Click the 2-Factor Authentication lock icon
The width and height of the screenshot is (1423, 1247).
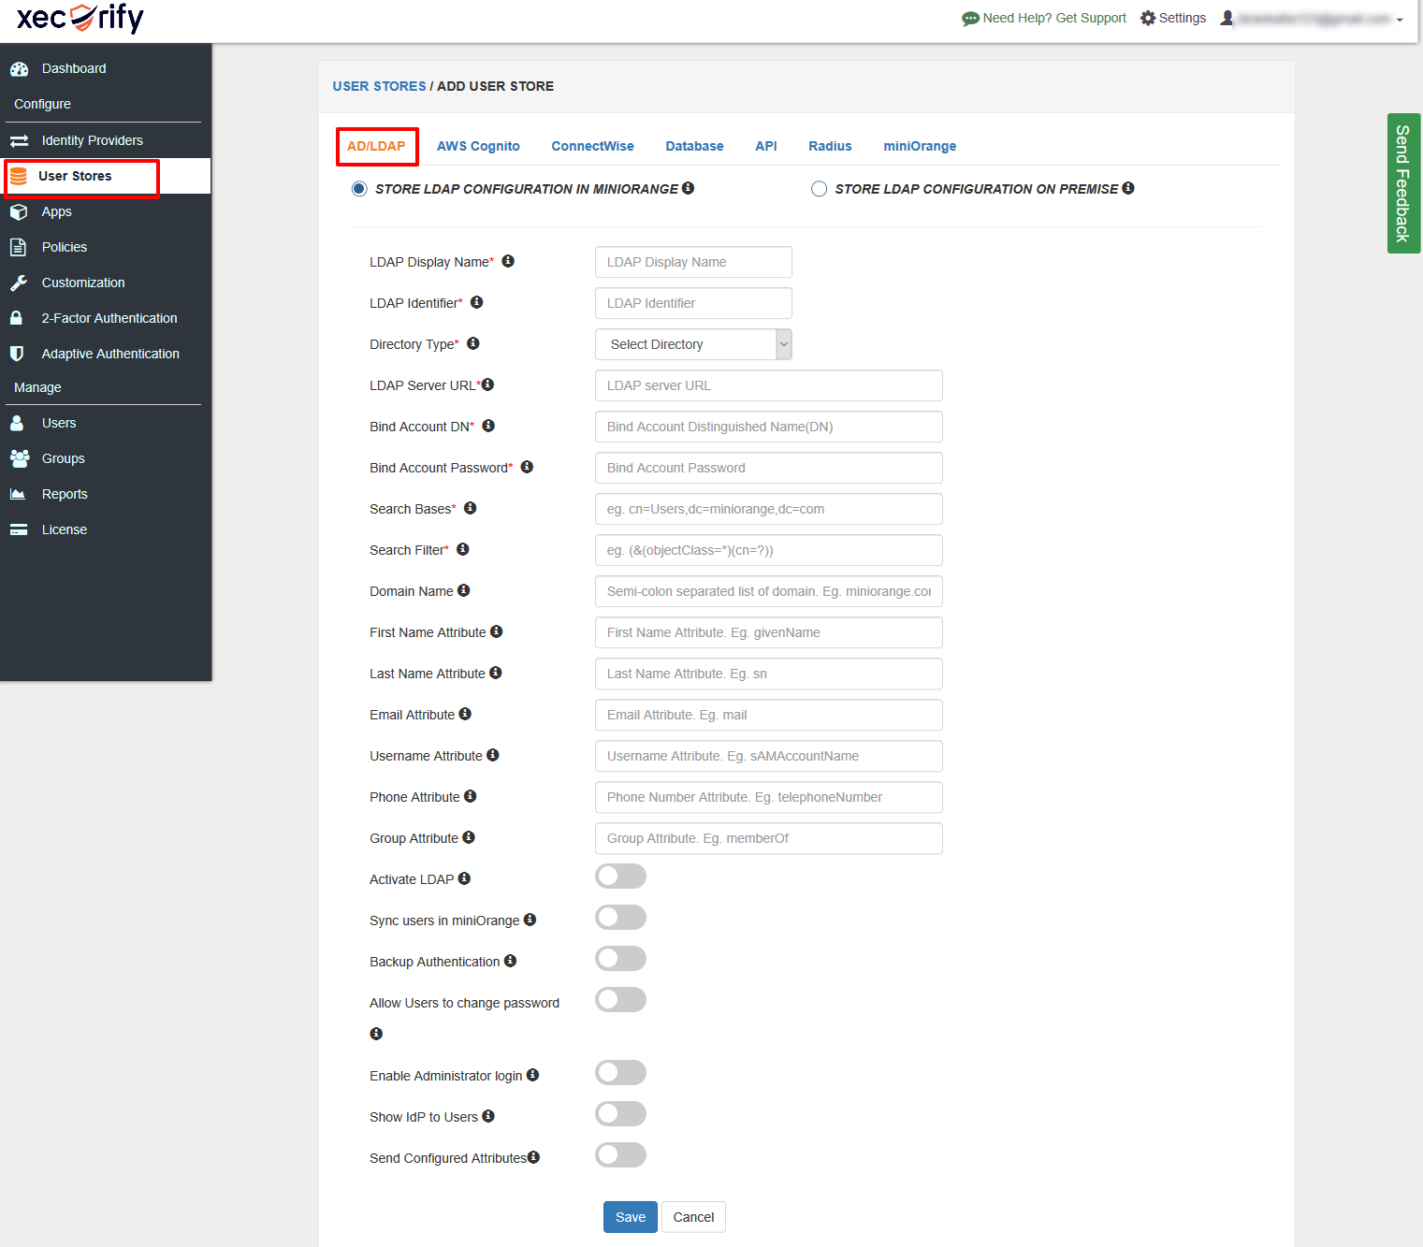tap(16, 318)
